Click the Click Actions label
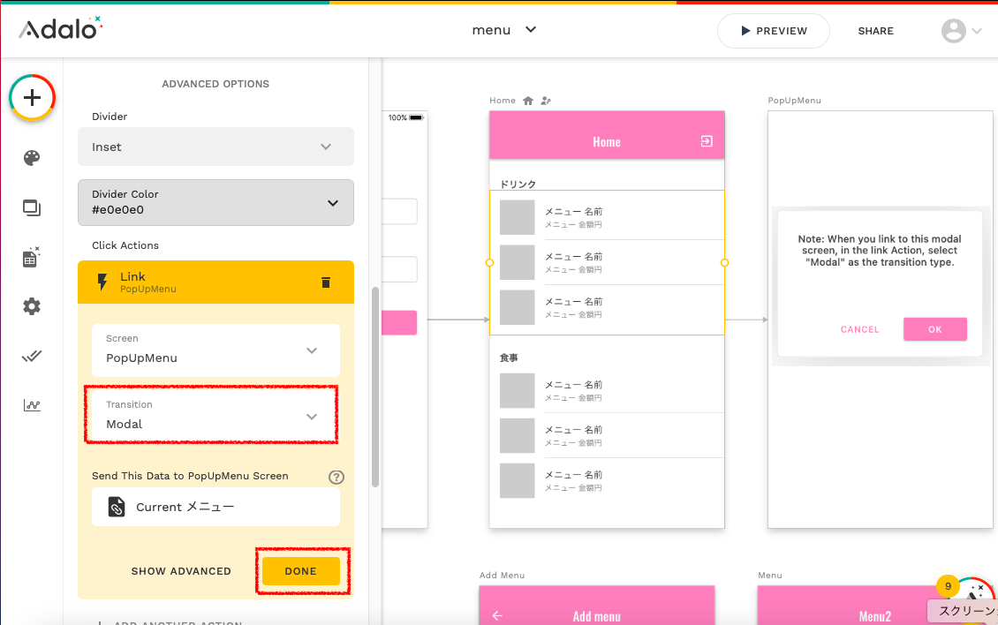998x625 pixels. pyautogui.click(x=125, y=245)
